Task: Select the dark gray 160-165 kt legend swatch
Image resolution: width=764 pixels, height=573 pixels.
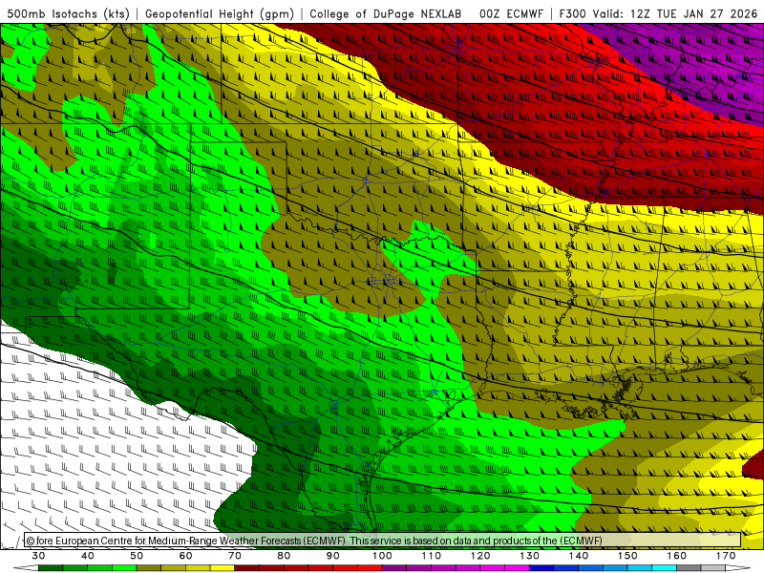Action: tap(689, 568)
